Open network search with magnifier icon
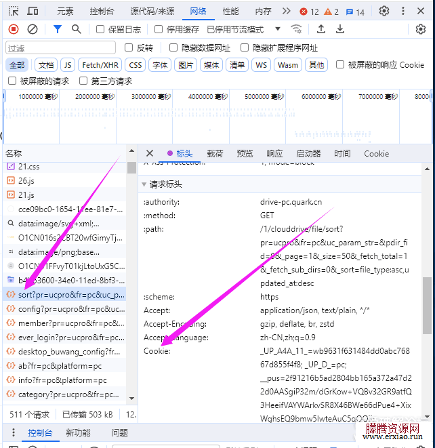The width and height of the screenshot is (435, 448). (x=77, y=29)
